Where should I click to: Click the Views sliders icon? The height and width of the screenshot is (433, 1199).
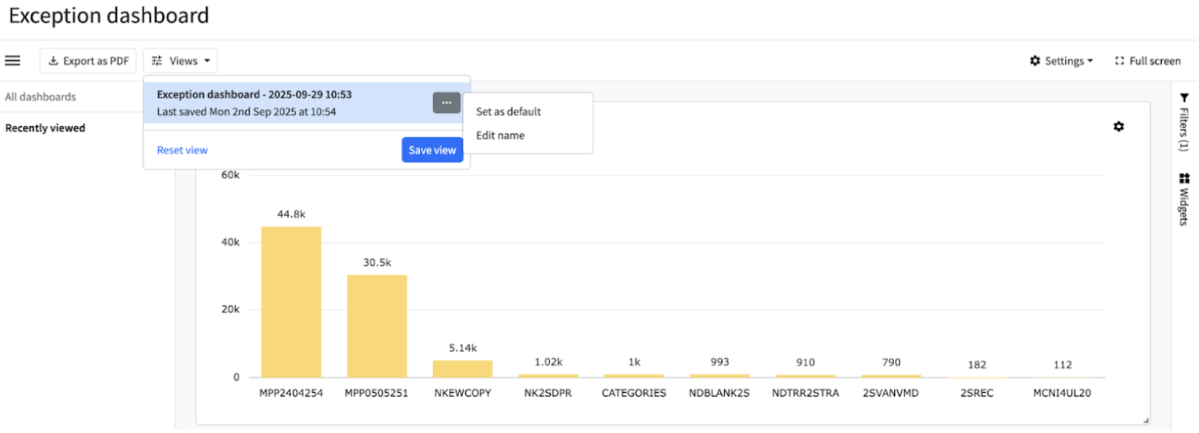click(157, 61)
